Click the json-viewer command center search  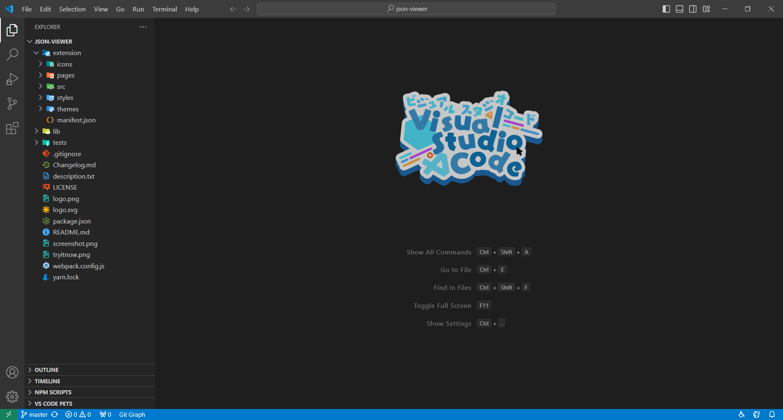click(x=406, y=9)
